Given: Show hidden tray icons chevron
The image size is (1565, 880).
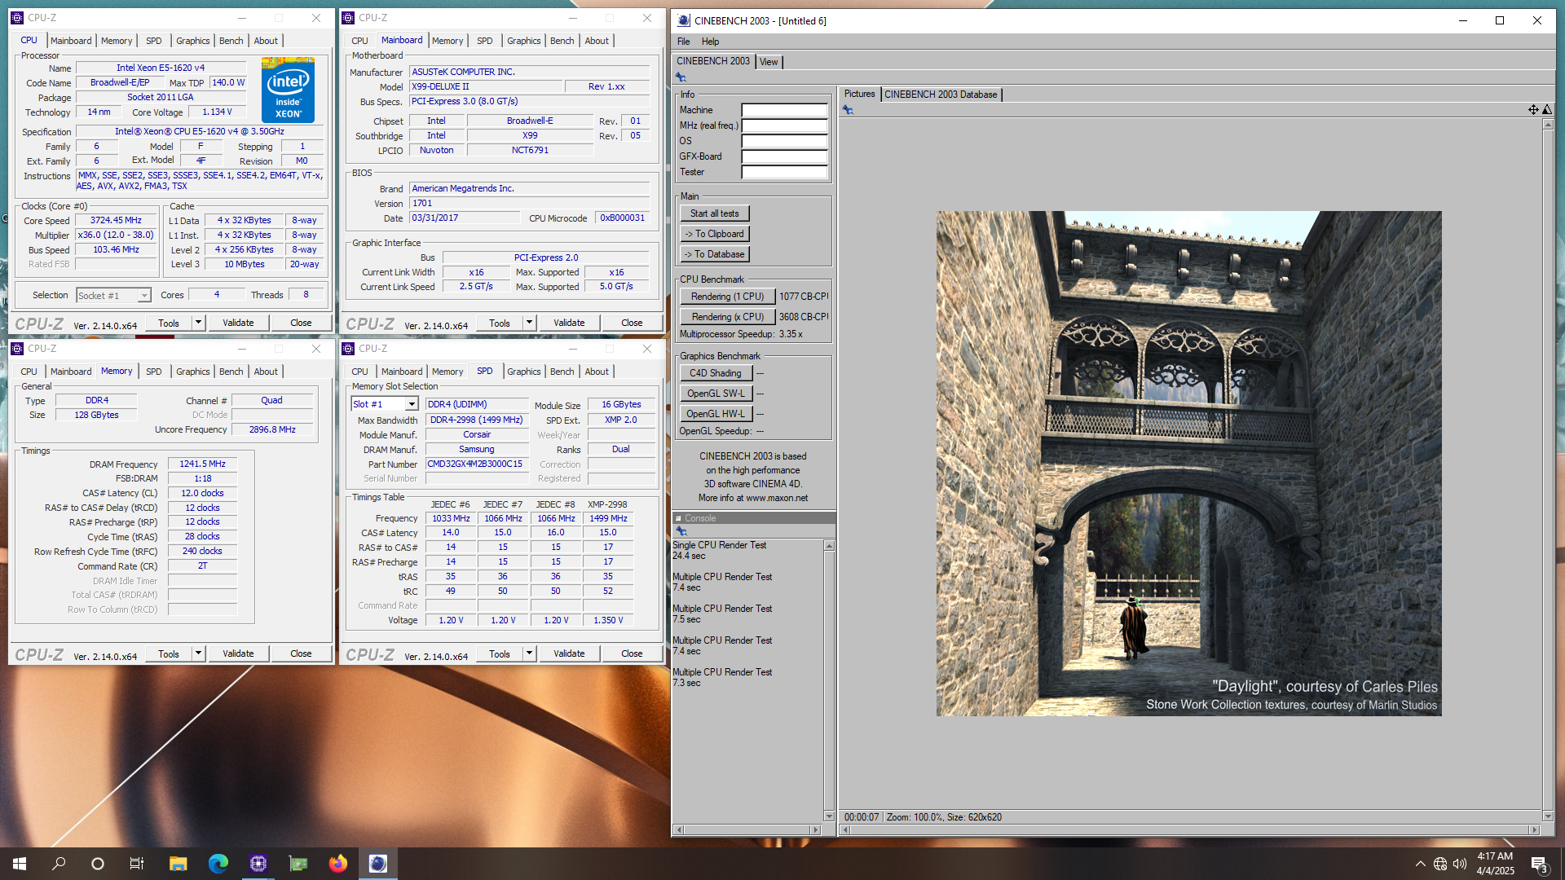Looking at the screenshot, I should (x=1420, y=864).
